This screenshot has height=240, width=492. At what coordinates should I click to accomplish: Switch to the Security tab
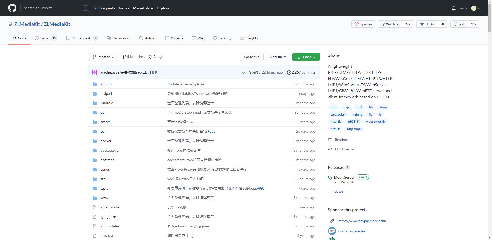[x=222, y=38]
